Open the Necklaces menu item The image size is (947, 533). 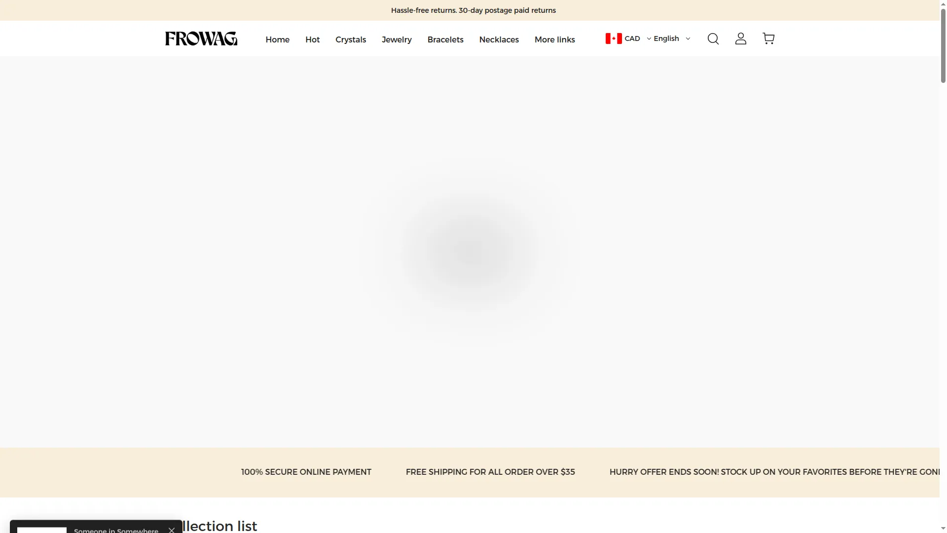coord(499,39)
